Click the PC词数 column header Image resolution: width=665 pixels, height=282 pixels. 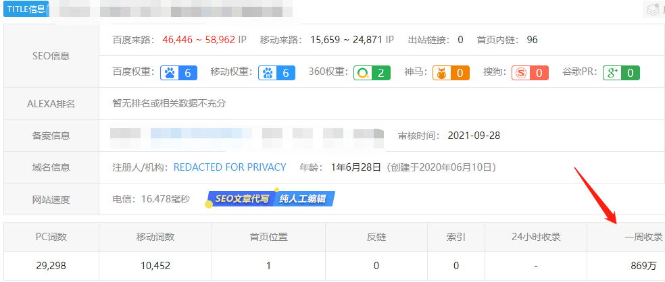click(x=51, y=237)
